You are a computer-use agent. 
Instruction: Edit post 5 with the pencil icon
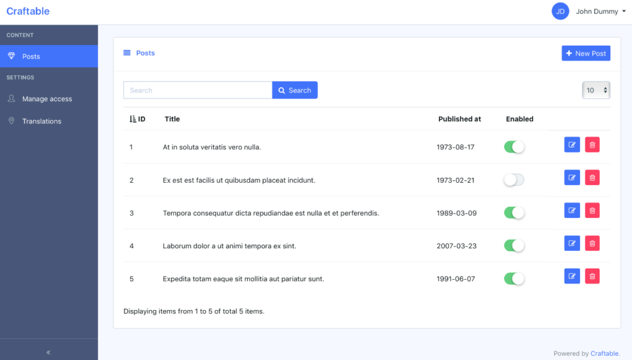point(572,277)
